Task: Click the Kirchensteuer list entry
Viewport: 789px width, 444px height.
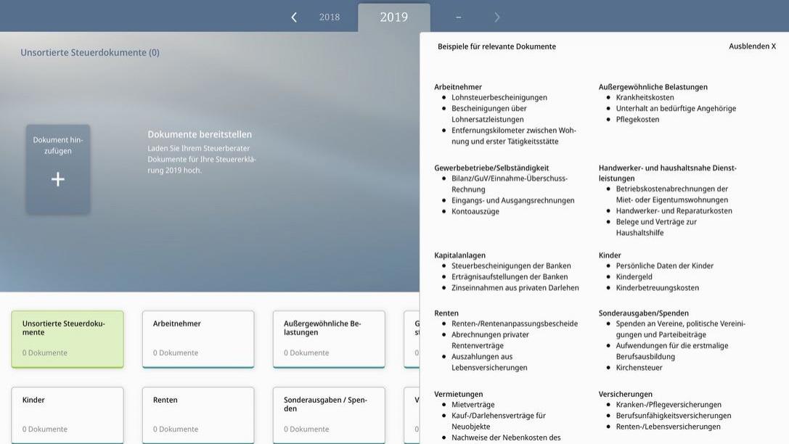Action: pyautogui.click(x=639, y=368)
